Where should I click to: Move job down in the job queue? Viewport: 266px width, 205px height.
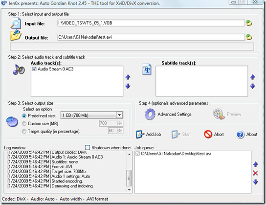[255, 182]
